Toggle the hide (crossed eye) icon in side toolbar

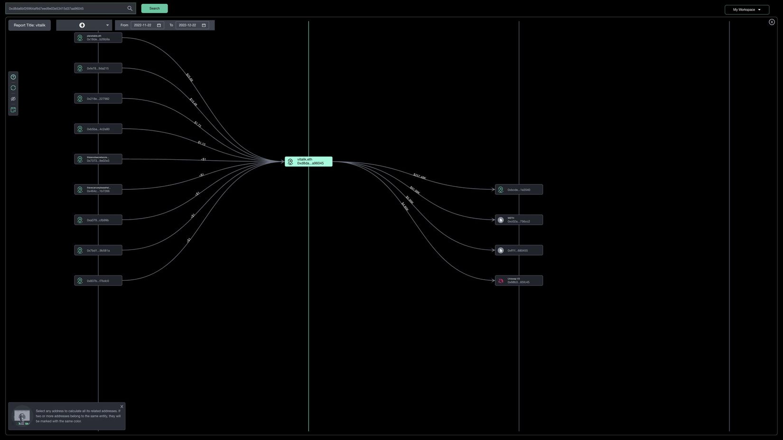coord(13,99)
